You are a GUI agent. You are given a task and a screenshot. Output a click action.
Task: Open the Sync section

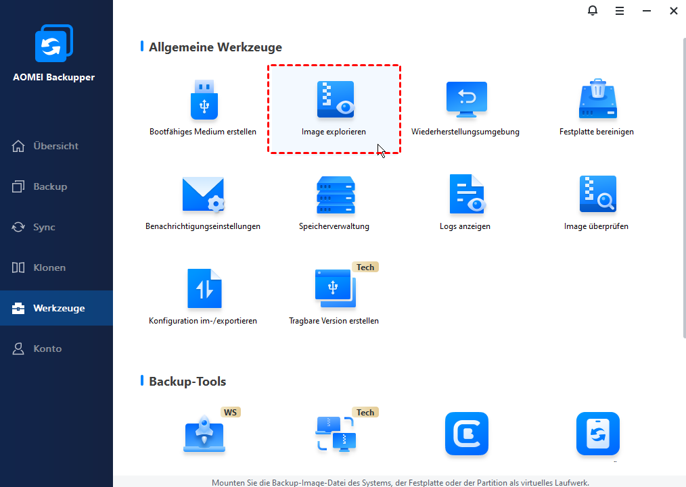[56, 227]
